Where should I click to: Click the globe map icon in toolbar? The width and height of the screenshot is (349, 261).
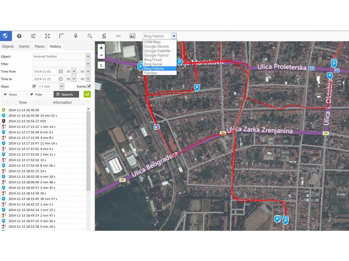(x=5, y=36)
